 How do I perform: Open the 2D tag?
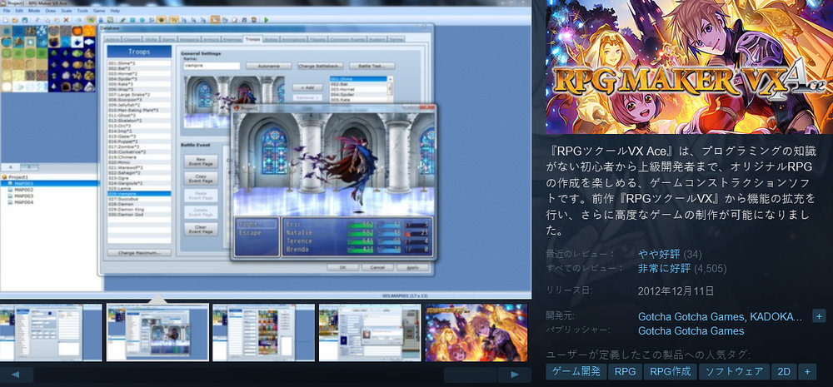[784, 372]
